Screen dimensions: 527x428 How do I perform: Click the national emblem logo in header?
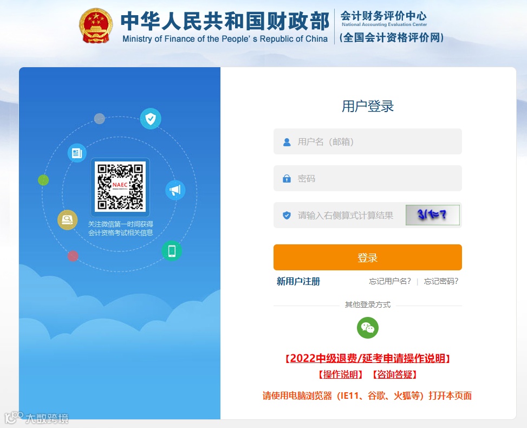click(x=96, y=26)
